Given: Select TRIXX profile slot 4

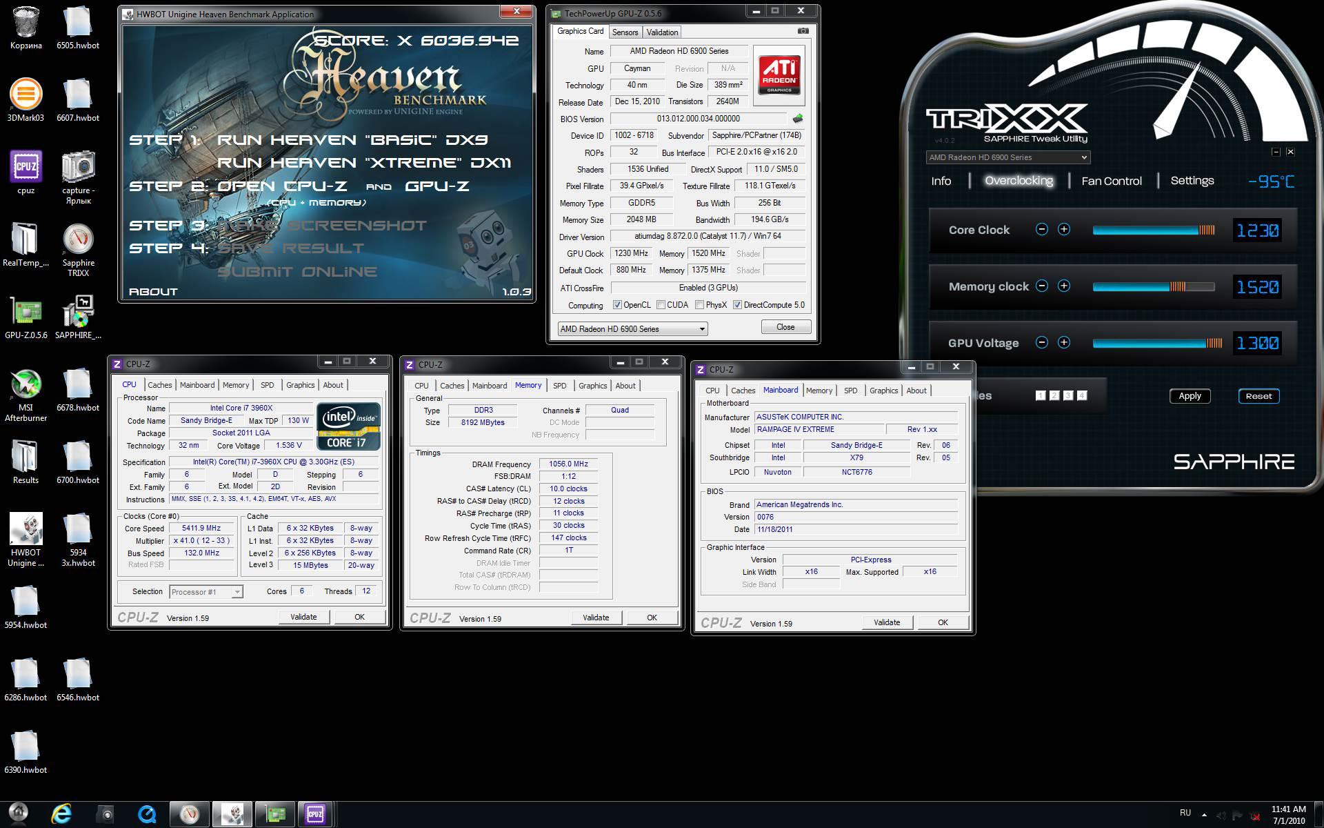Looking at the screenshot, I should point(1082,395).
